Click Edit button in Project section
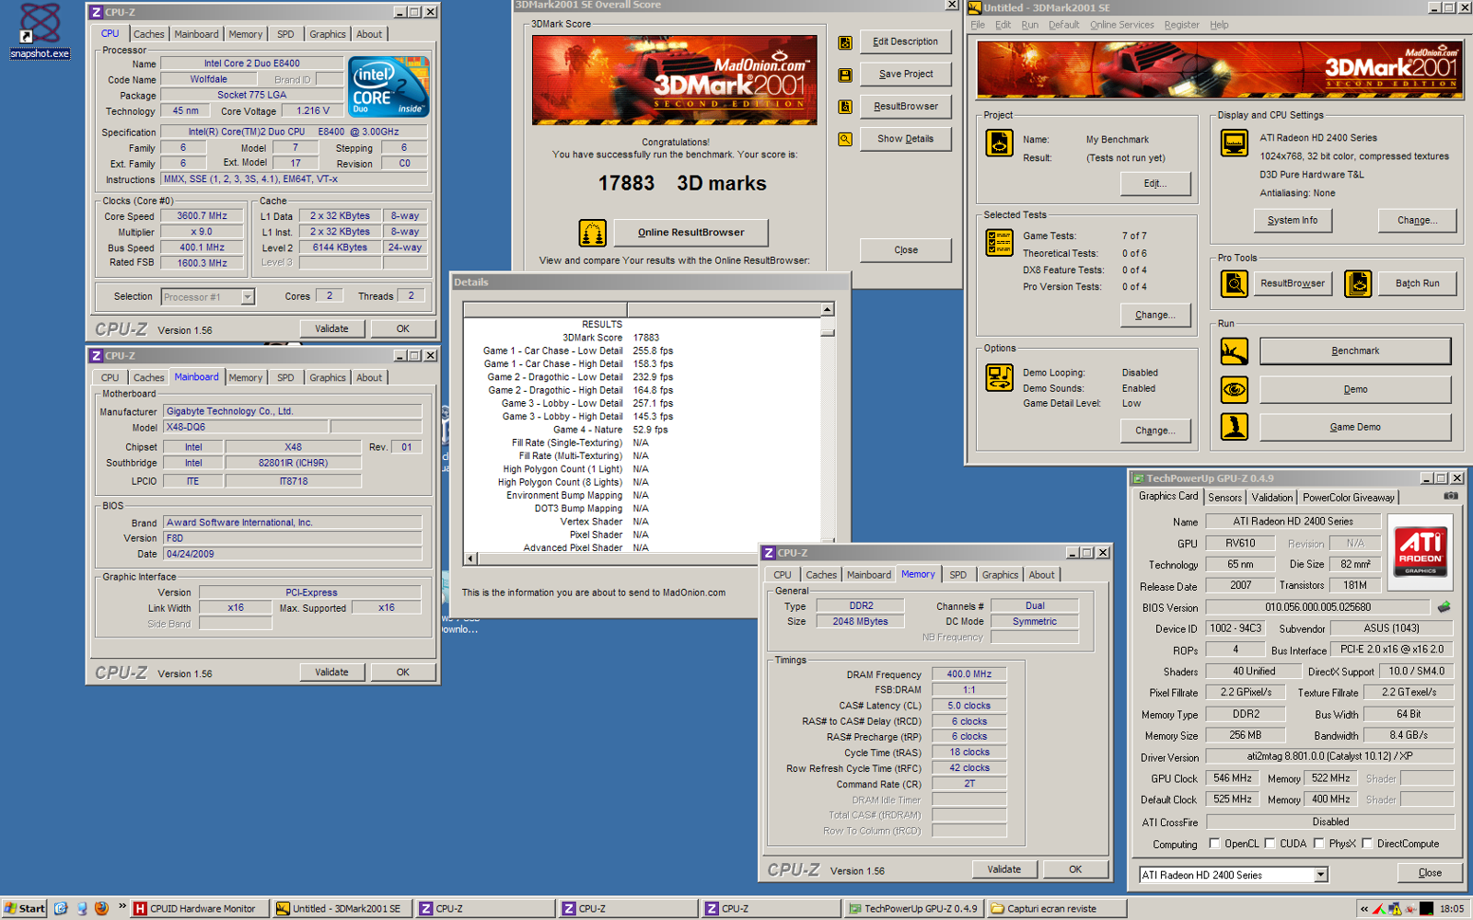The image size is (1473, 920). pyautogui.click(x=1154, y=184)
